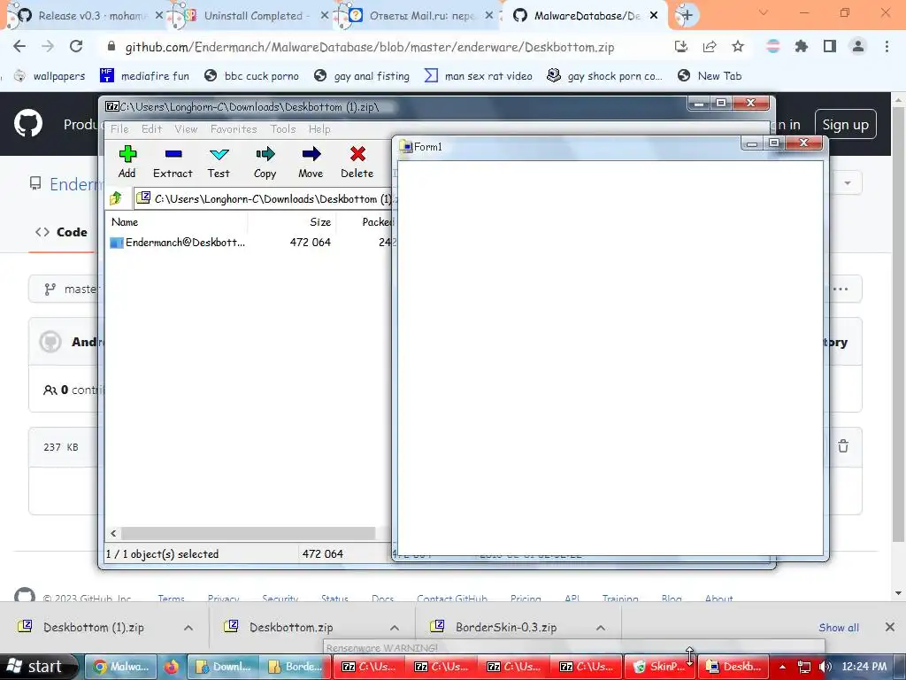Click the Firefox taskbar icon
The height and width of the screenshot is (680, 906).
click(x=171, y=667)
